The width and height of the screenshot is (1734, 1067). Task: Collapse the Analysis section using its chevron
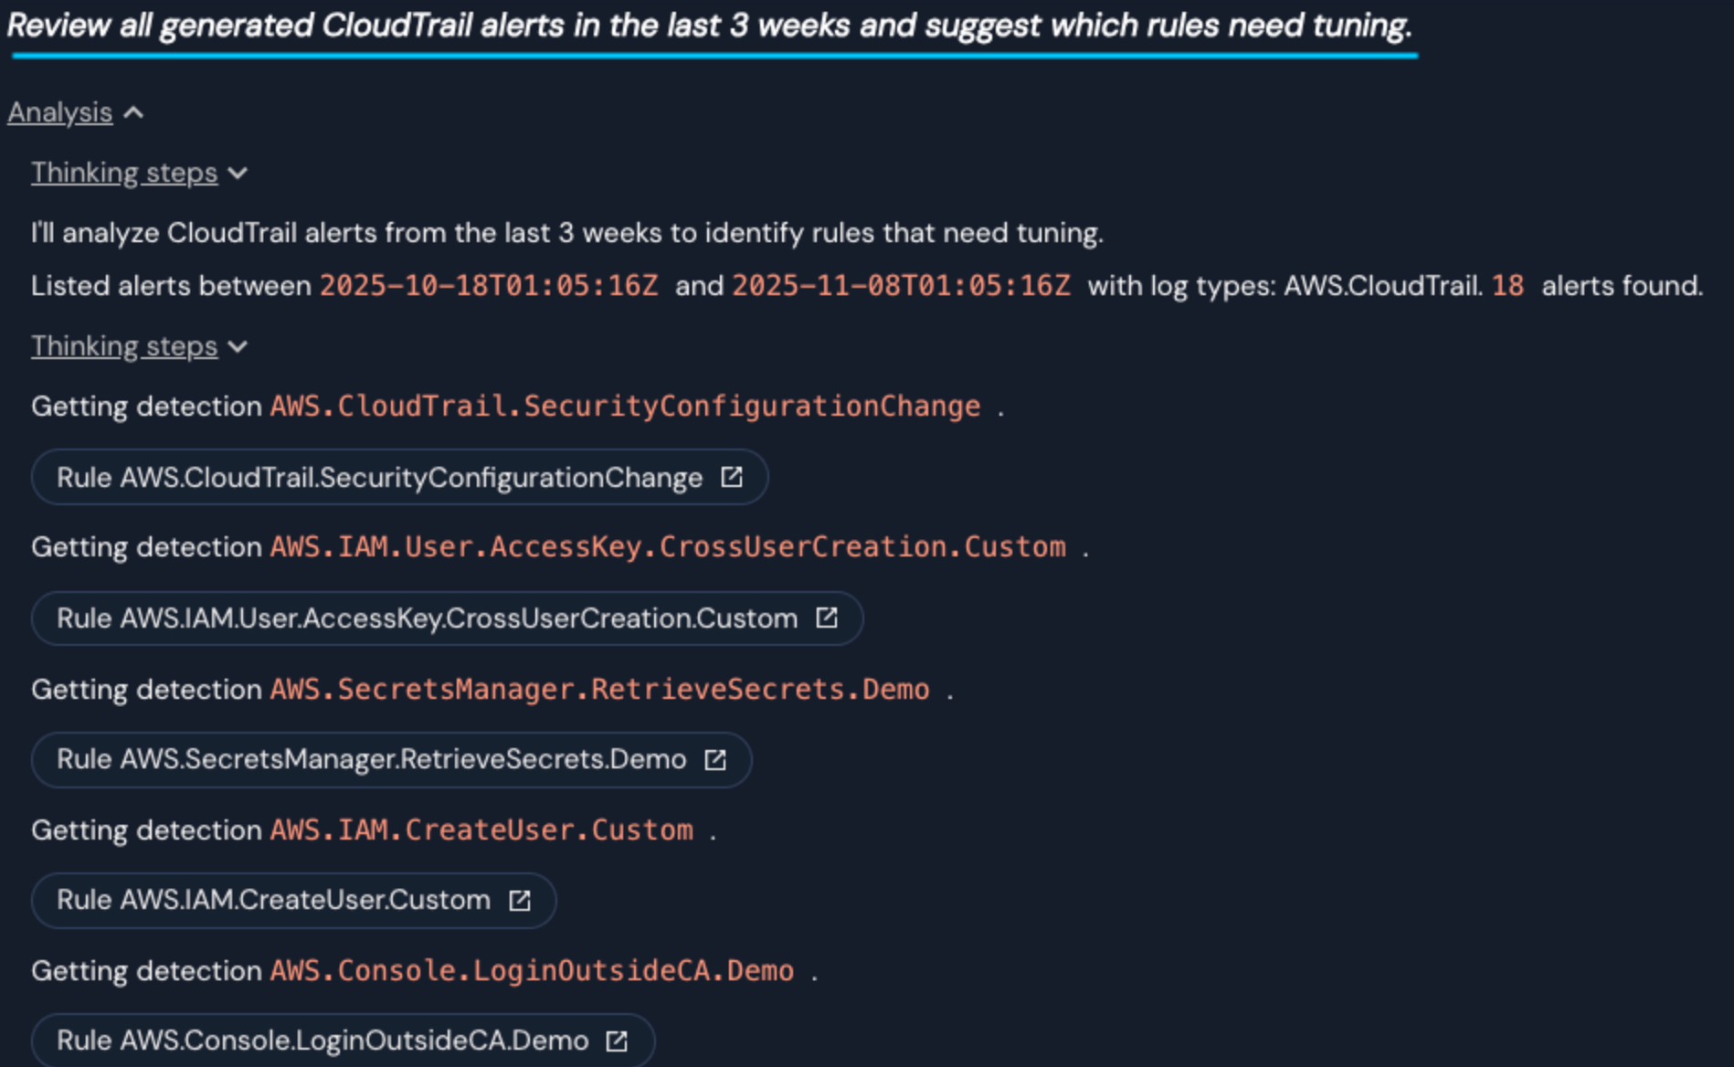click(x=134, y=112)
